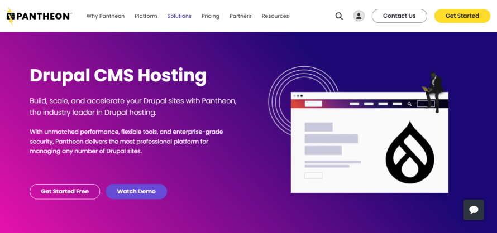Click the text "the industry leader in Drupal hosting."
Viewport: 497px width, 233px height.
[93, 113]
